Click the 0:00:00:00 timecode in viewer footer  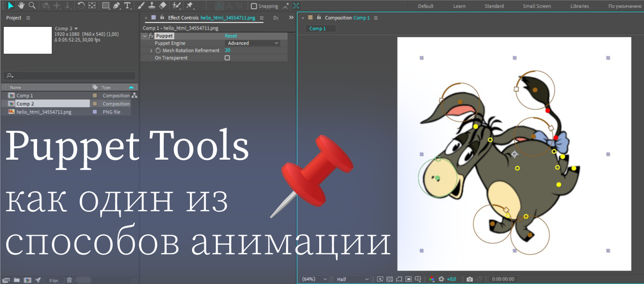point(504,279)
